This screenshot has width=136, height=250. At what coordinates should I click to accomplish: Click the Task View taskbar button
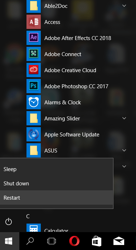tap(52, 241)
